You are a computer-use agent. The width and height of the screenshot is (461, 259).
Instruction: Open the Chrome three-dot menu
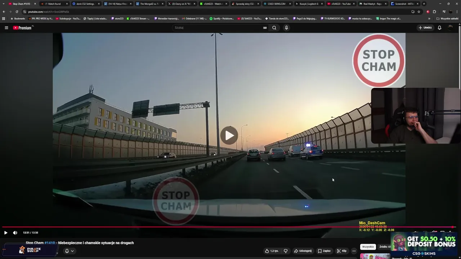coord(457,12)
